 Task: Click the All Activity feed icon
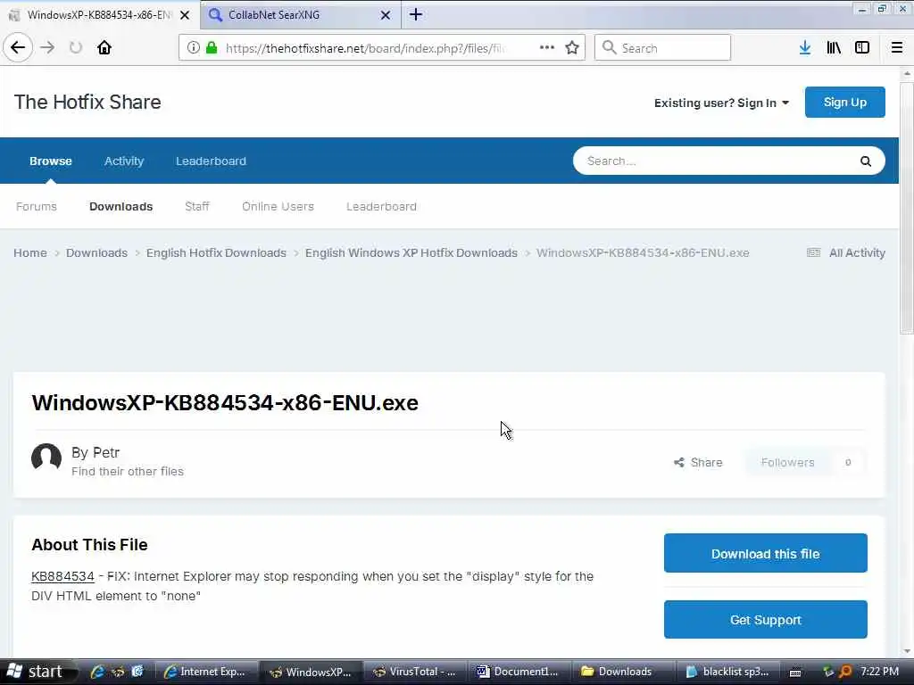click(x=814, y=252)
